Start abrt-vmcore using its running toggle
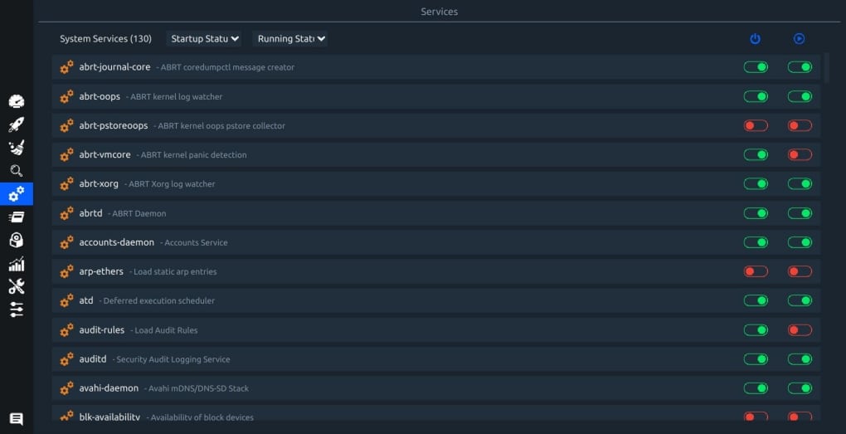 [x=800, y=154]
